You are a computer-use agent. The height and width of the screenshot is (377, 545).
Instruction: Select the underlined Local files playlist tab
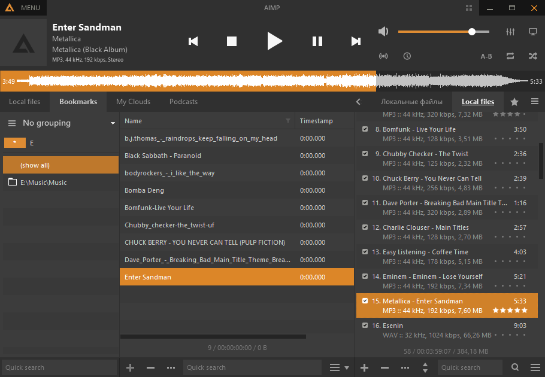[x=478, y=102]
